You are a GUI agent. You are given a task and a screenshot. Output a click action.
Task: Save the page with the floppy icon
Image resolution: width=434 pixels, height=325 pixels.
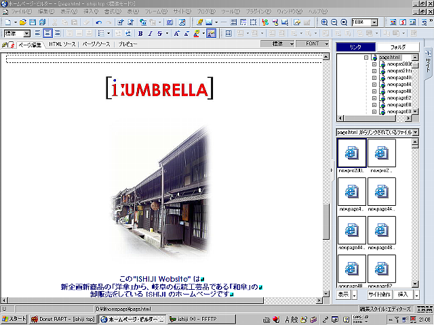click(33, 22)
